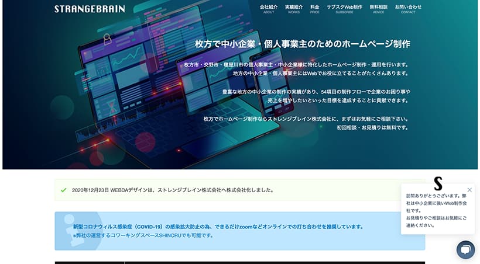Click the green checkmark in the notice bar
480x264 pixels.
point(63,190)
